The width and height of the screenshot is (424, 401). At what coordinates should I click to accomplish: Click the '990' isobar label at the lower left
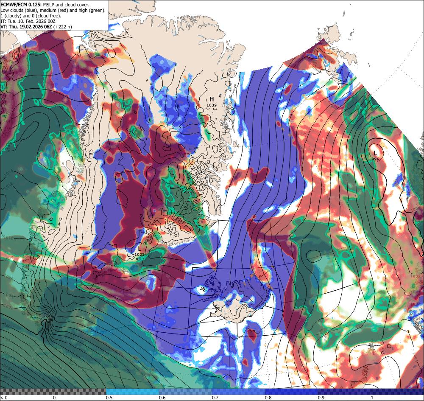(6, 354)
